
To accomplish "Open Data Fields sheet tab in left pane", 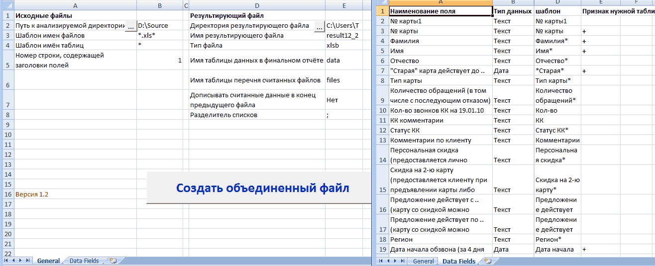I will (84, 261).
